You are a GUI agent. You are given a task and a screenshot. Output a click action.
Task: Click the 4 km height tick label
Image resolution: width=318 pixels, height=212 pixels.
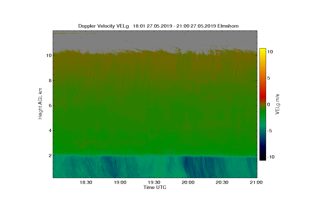click(49, 130)
